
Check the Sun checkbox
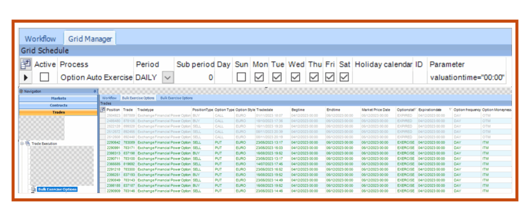point(241,77)
